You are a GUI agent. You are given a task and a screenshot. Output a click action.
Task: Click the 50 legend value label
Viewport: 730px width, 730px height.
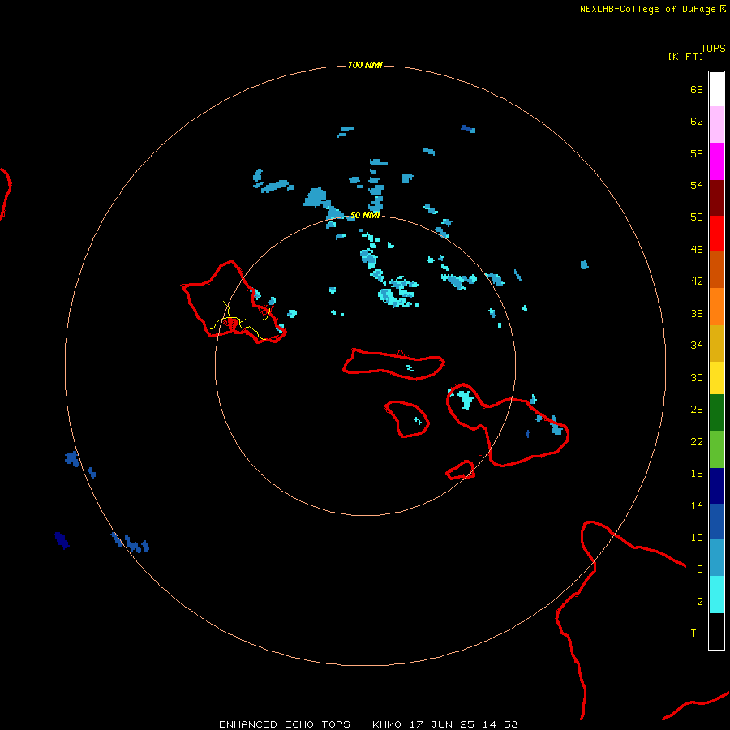(697, 217)
